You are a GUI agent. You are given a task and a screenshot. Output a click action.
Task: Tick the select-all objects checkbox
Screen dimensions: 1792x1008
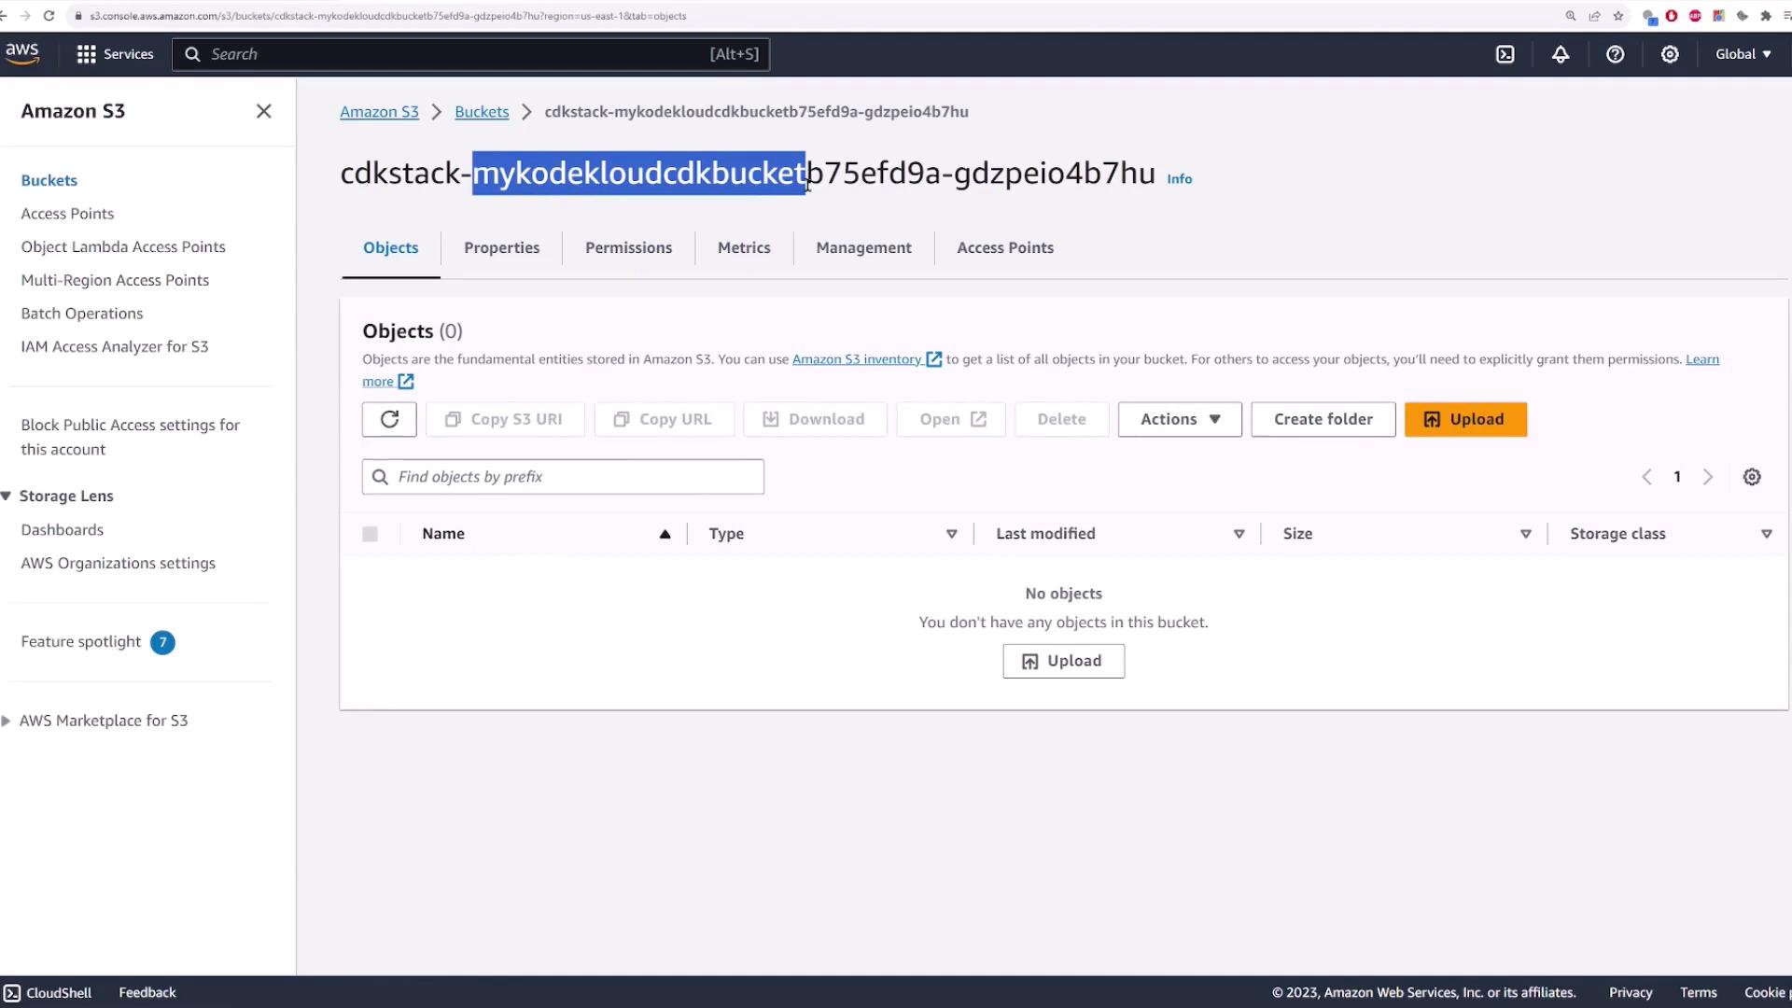371,534
